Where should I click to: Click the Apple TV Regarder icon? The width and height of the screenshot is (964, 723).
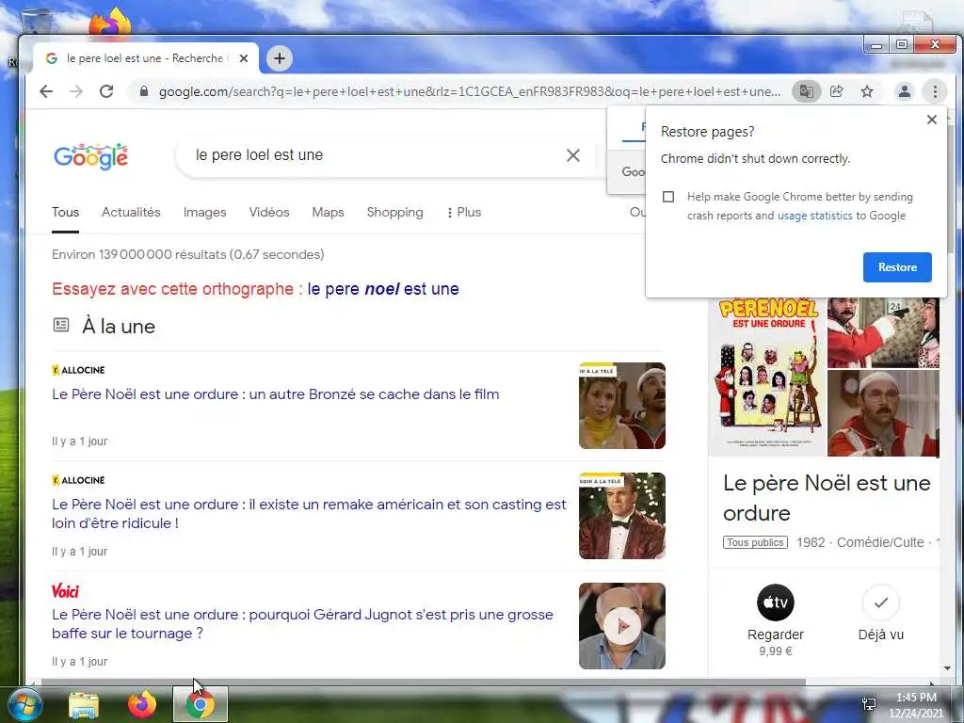pos(776,602)
